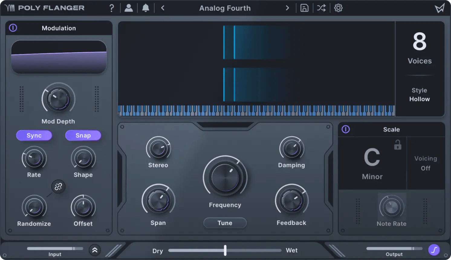
Task: Click the Feedback knob
Action: pyautogui.click(x=292, y=200)
